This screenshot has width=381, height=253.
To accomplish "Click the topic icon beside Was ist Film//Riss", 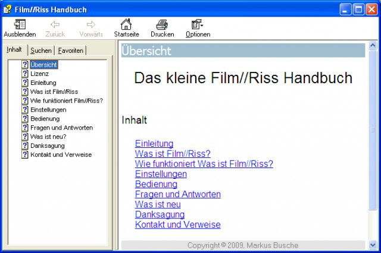I will coord(25,91).
